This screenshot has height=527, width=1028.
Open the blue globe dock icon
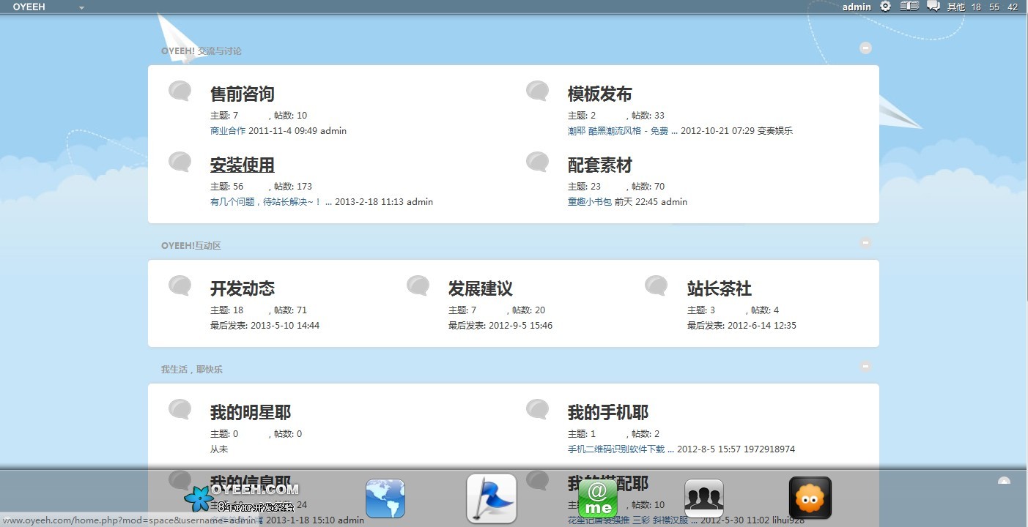(385, 498)
